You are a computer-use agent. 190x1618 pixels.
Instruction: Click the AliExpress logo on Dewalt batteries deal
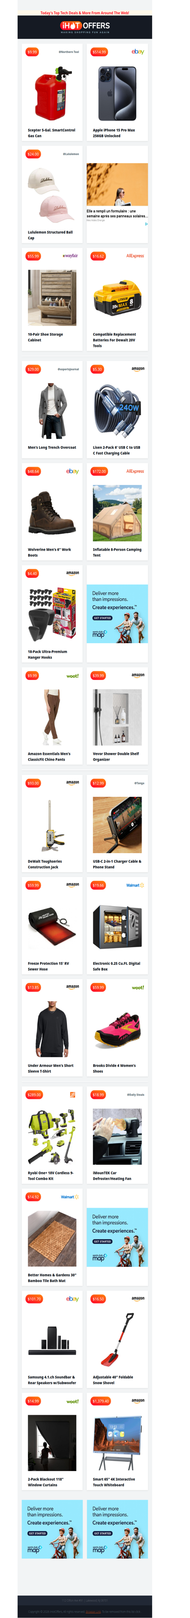tap(136, 256)
